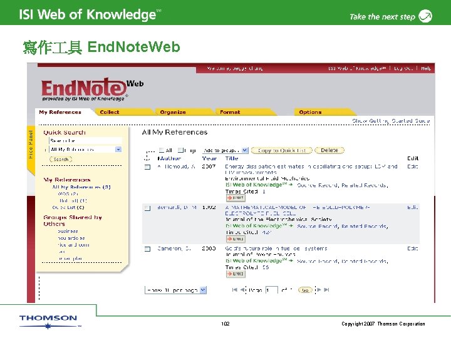Select All My References (3) in sidebar
This screenshot has width=451, height=338.
[x=81, y=187]
